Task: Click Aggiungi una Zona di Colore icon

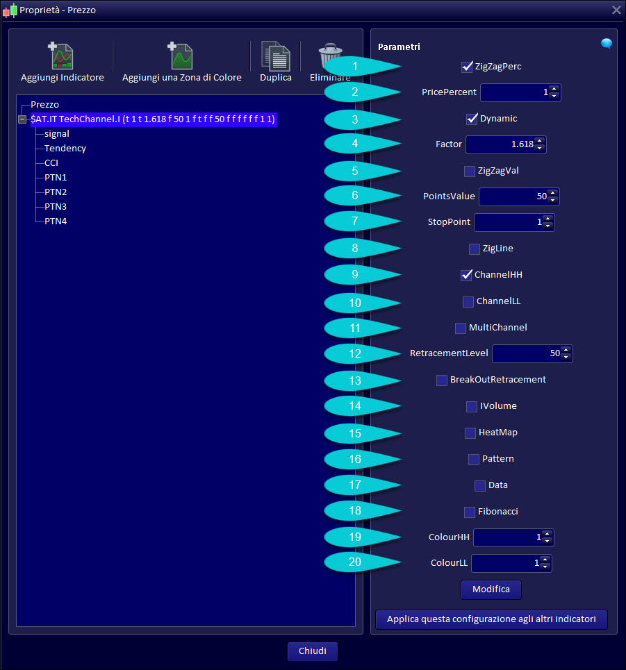Action: (180, 56)
